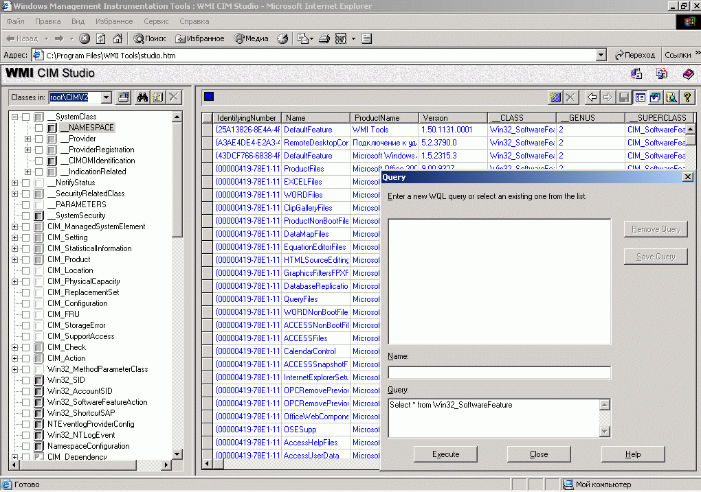Click the MOF Compiler wizard icon
The width and height of the screenshot is (701, 492).
(x=662, y=73)
